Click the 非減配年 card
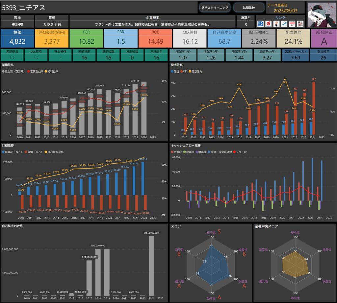The image size is (337, 303). tap(156, 55)
